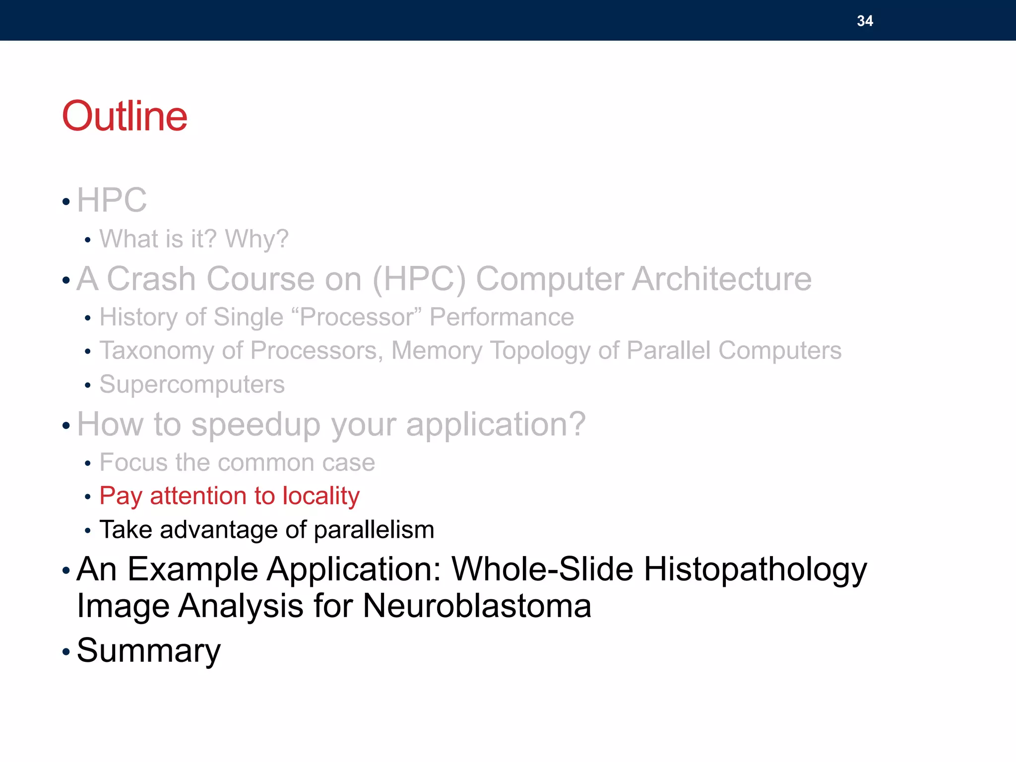This screenshot has height=762, width=1016.
Task: Click 'Image Analysis for Neuroblastoma' line
Action: pyautogui.click(x=334, y=606)
